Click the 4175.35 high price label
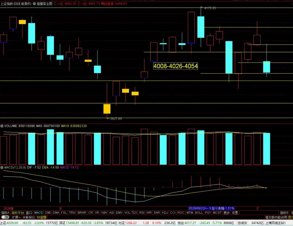The height and width of the screenshot is (226, 293). pyautogui.click(x=210, y=8)
